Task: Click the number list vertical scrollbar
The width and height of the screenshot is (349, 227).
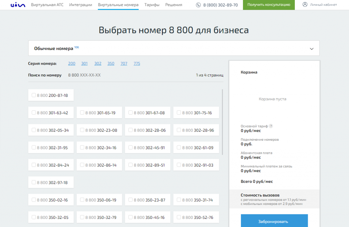Action: [x=223, y=122]
